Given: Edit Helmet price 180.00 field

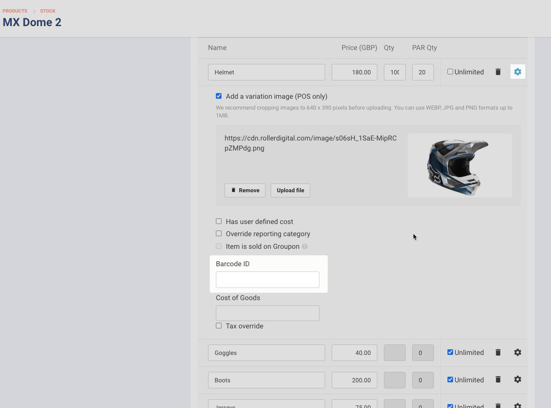Looking at the screenshot, I should point(354,72).
